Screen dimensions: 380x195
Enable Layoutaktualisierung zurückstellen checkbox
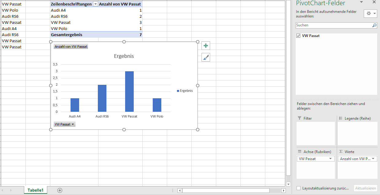[299, 188]
